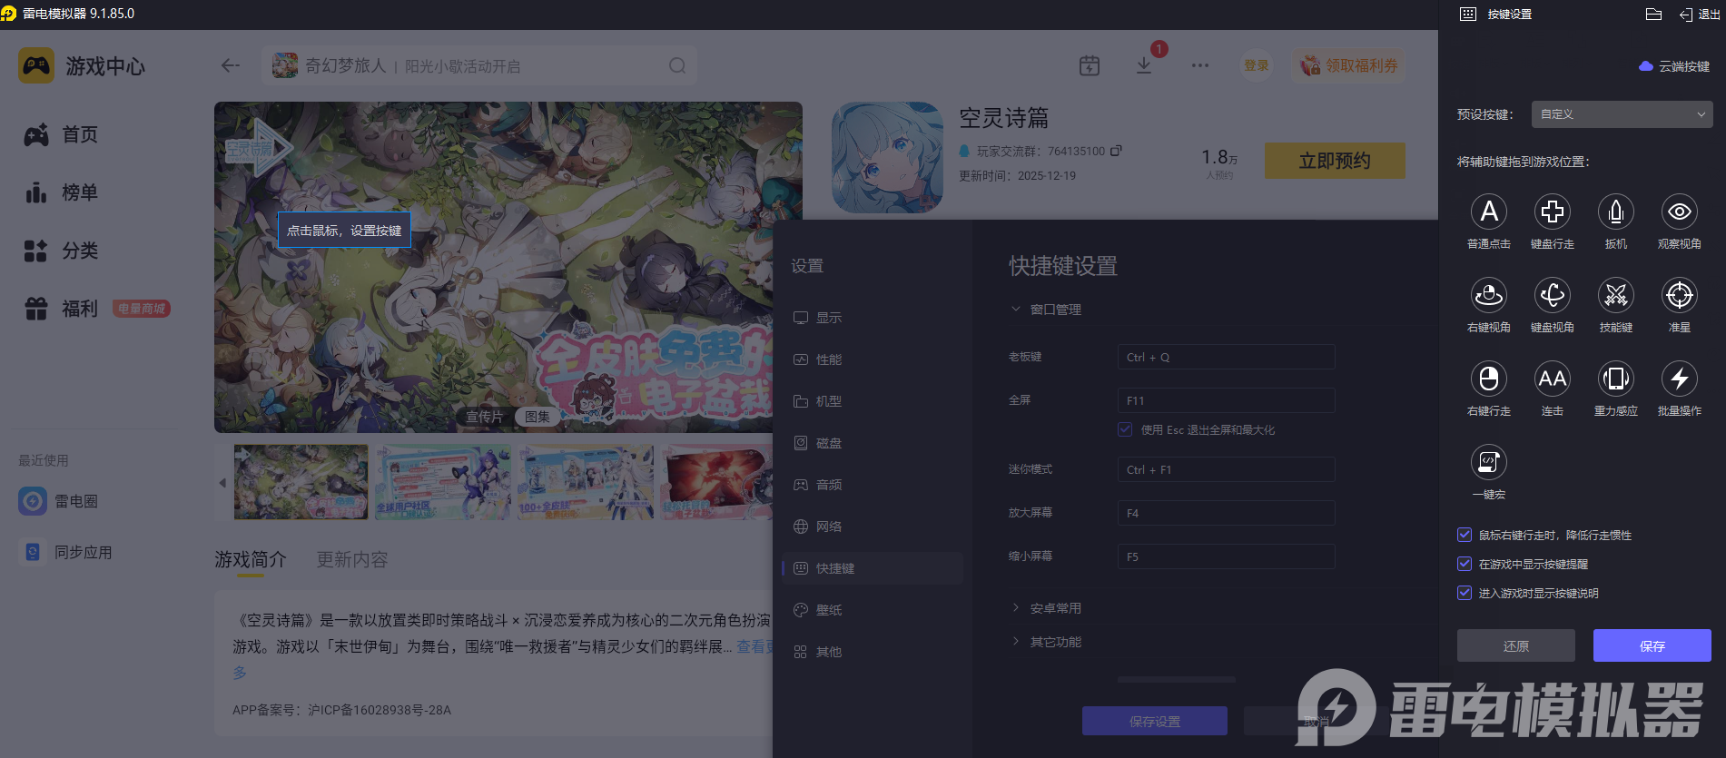Open 分类 categories in Game Center

pyautogui.click(x=61, y=251)
